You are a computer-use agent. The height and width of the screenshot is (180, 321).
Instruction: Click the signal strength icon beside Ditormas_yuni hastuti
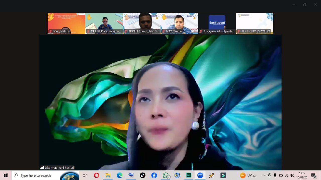click(42, 168)
